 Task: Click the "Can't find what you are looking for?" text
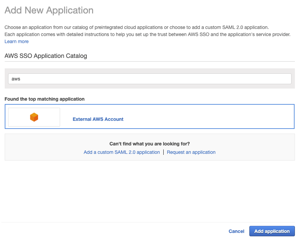coord(149,144)
